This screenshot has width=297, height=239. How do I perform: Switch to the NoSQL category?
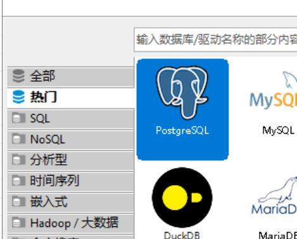[71, 139]
